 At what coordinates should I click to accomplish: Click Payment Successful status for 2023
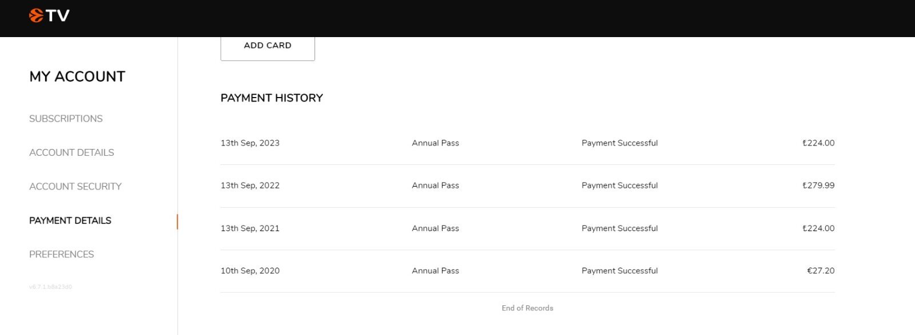[619, 143]
